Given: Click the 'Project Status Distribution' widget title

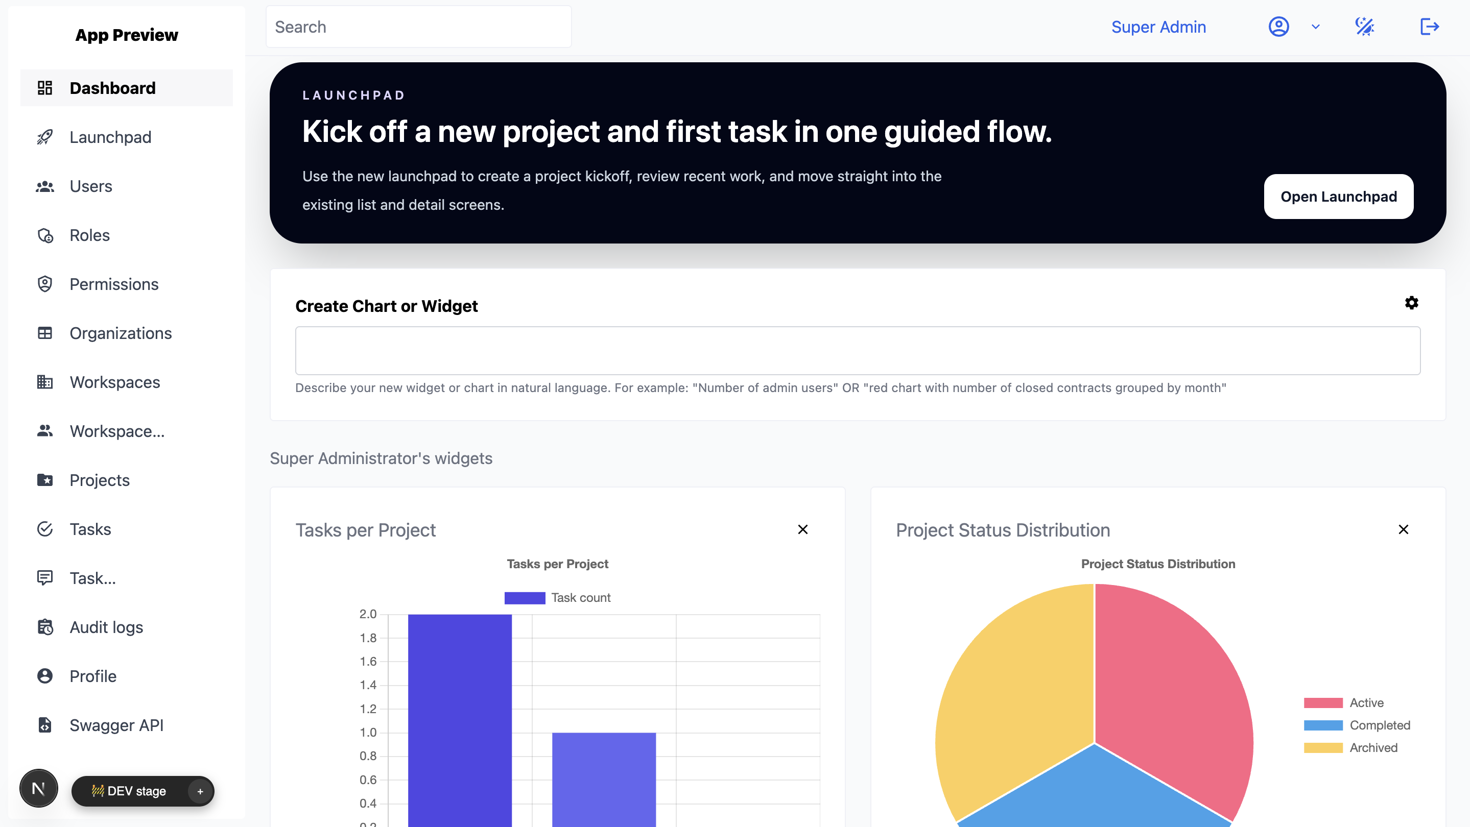Looking at the screenshot, I should (1003, 530).
